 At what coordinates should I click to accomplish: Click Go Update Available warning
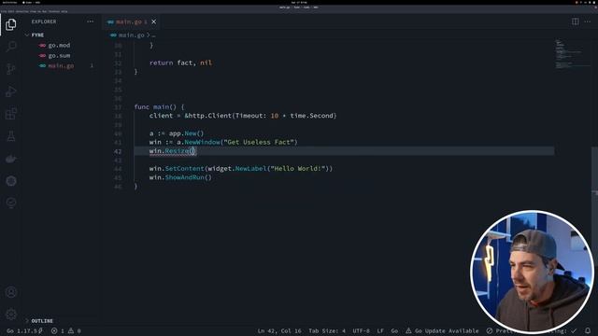[442, 330]
